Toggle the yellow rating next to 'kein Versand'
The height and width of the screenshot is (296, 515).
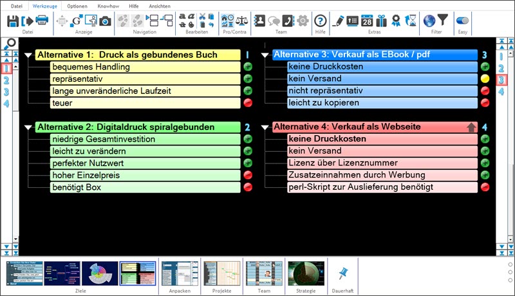pyautogui.click(x=485, y=79)
